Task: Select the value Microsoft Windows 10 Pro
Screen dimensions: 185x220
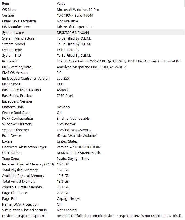Action: pos(78,10)
